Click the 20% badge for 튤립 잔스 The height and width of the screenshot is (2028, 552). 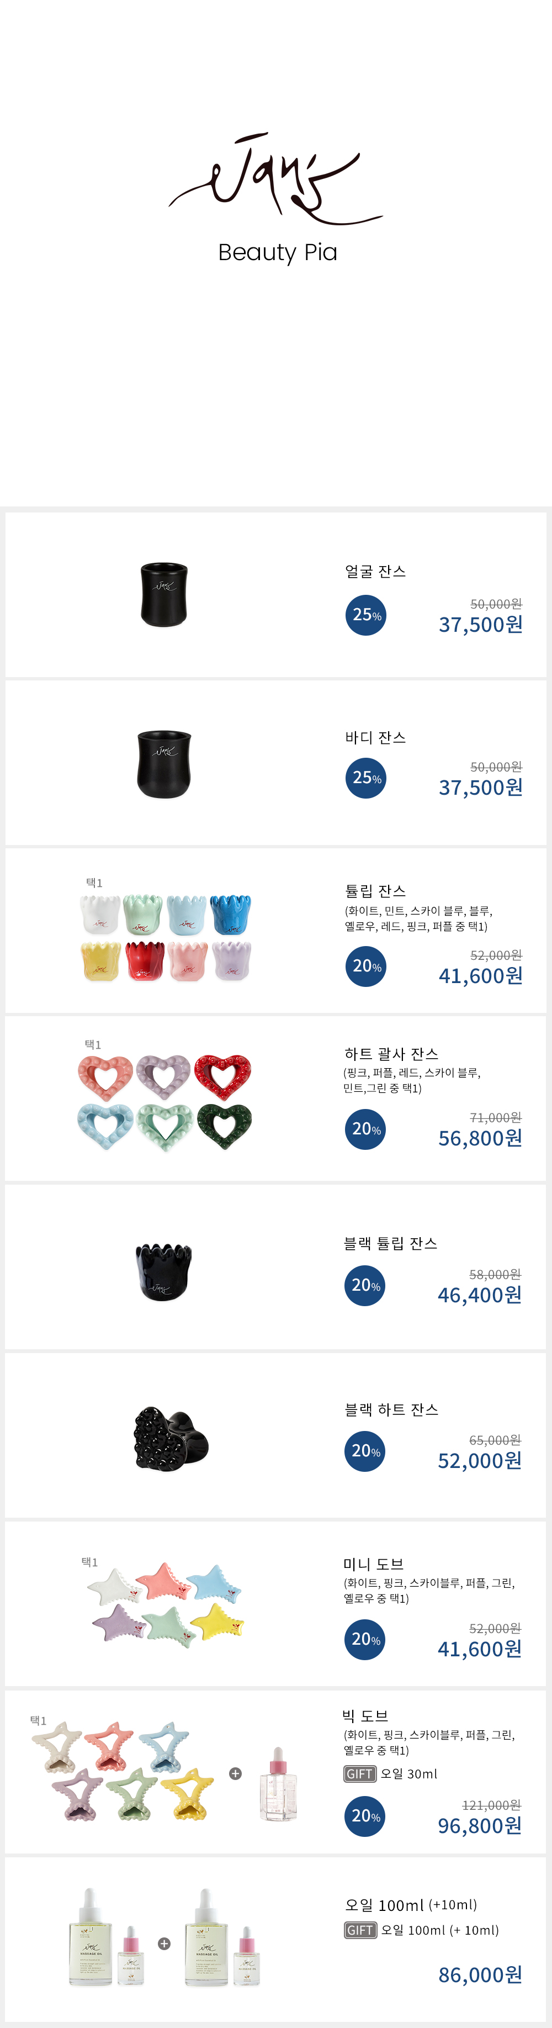[x=365, y=966]
